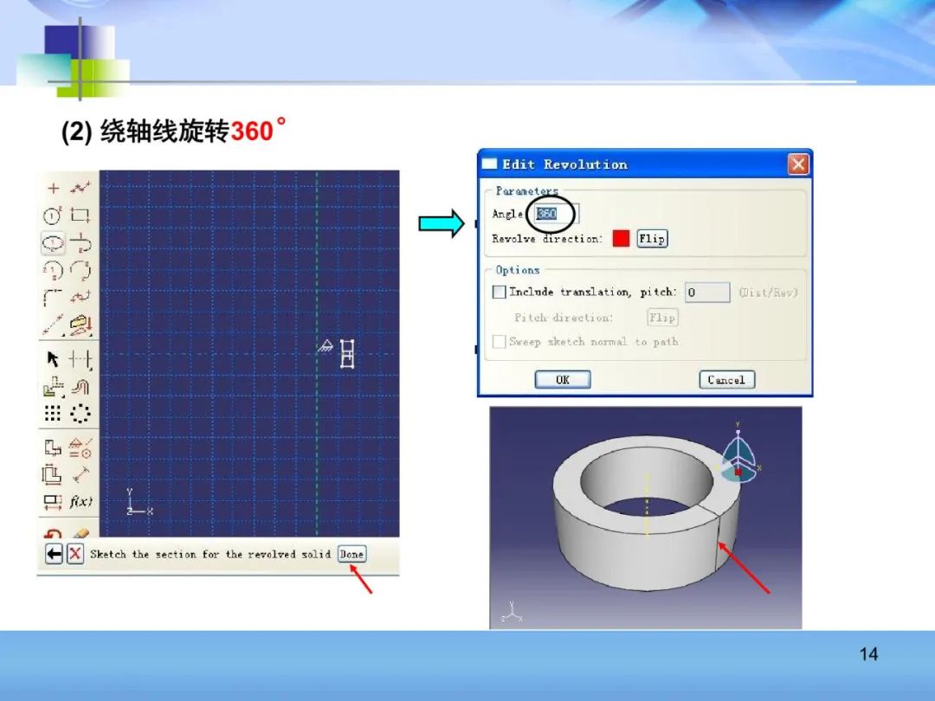Select the arc center and endpoints tool

[x=53, y=270]
